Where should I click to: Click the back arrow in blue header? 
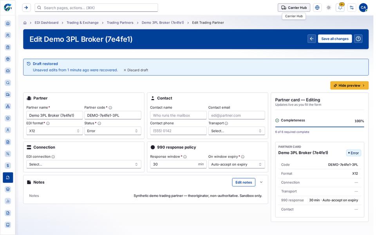click(312, 39)
